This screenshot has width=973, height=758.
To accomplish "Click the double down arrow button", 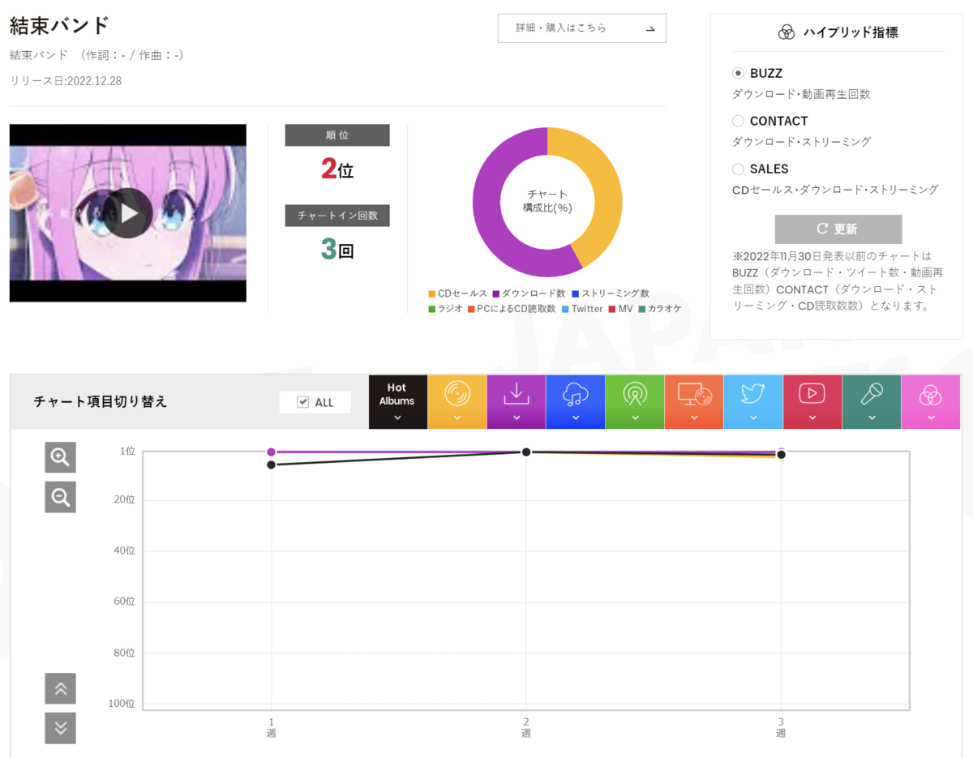I will coord(60,728).
